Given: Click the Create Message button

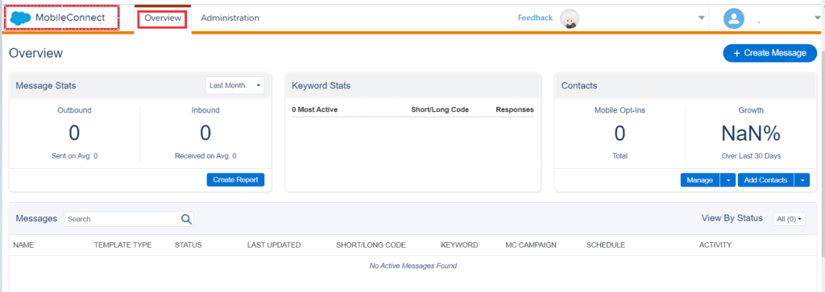Looking at the screenshot, I should point(769,53).
